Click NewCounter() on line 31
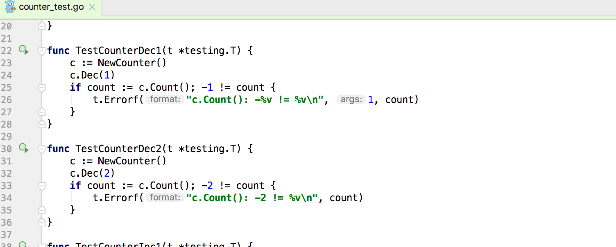616x247 pixels. (132, 161)
